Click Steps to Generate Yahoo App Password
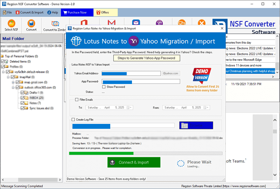This screenshot has height=189, width=280. click(146, 58)
